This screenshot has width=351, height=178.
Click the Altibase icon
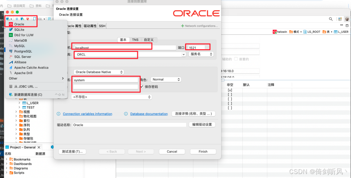tap(11, 62)
